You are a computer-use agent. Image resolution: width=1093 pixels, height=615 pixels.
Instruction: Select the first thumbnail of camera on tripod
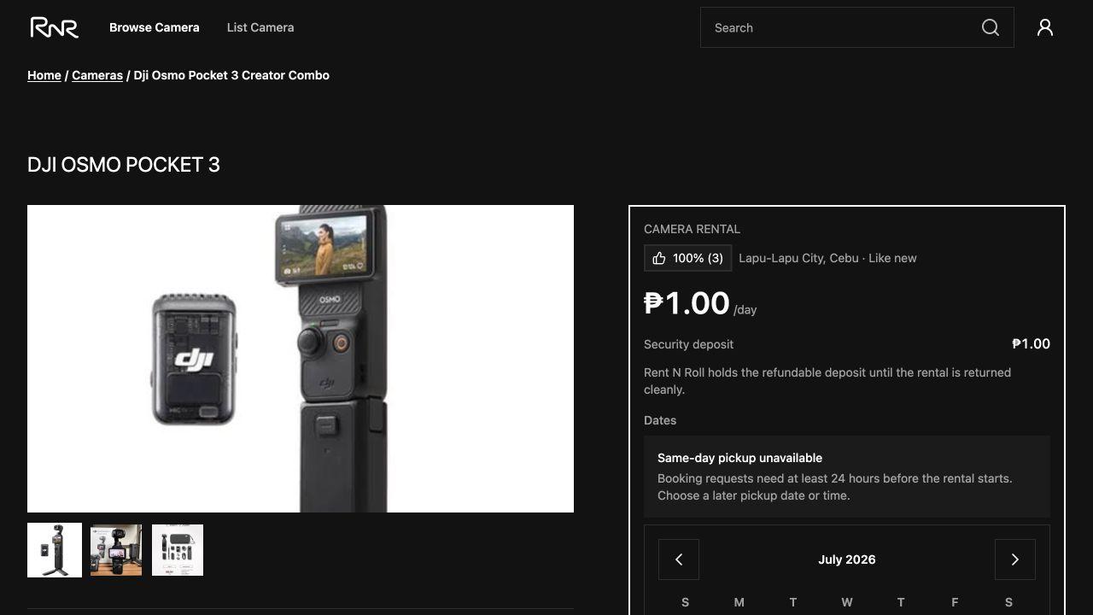[x=55, y=550]
